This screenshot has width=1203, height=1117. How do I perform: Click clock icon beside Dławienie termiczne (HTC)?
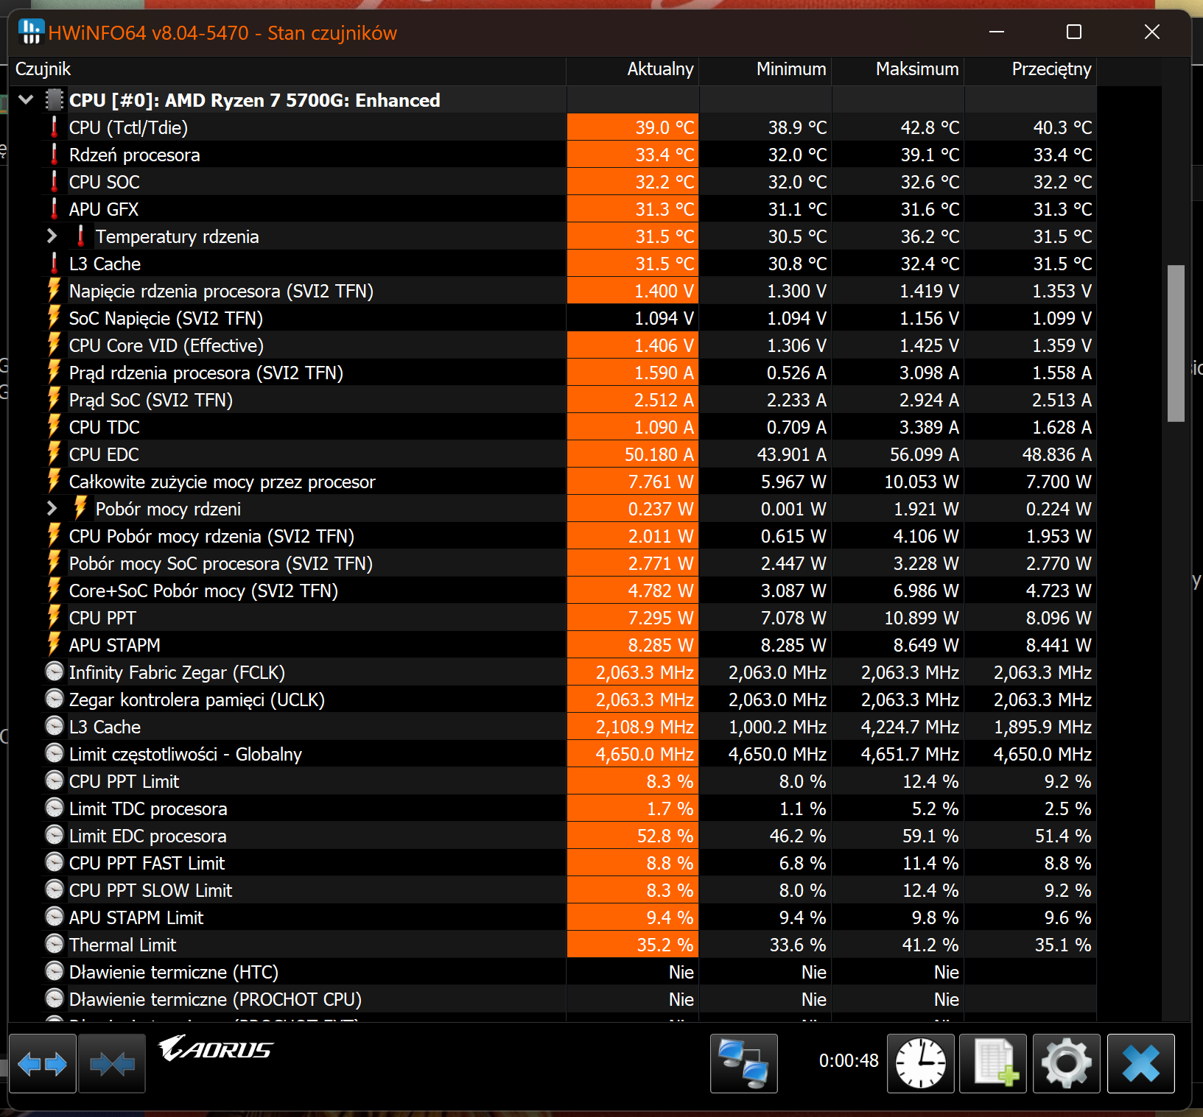tap(54, 971)
